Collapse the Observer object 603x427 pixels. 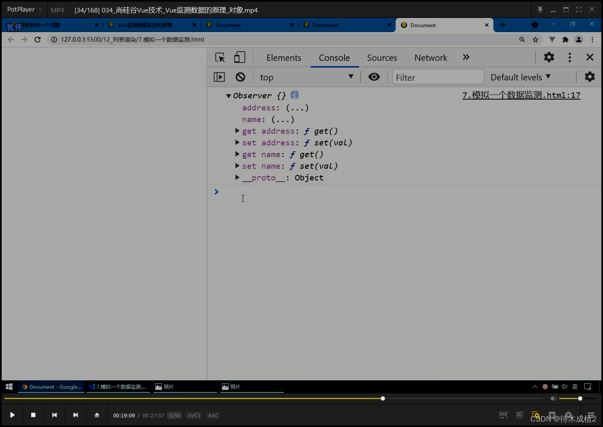(x=228, y=96)
